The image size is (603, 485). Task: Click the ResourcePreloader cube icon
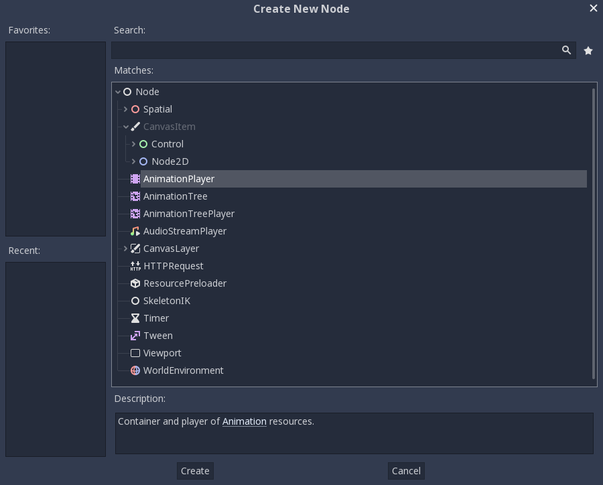tap(135, 283)
